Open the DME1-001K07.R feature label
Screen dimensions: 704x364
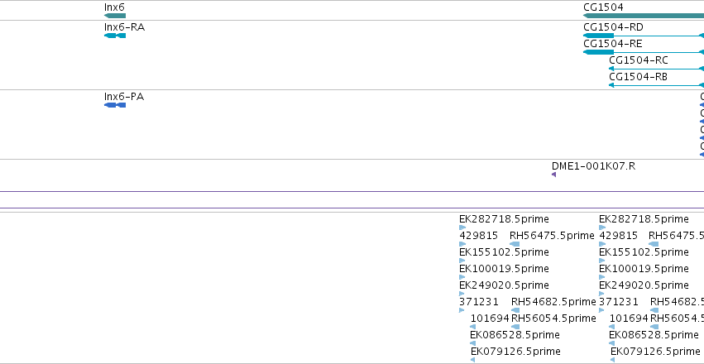tap(593, 166)
